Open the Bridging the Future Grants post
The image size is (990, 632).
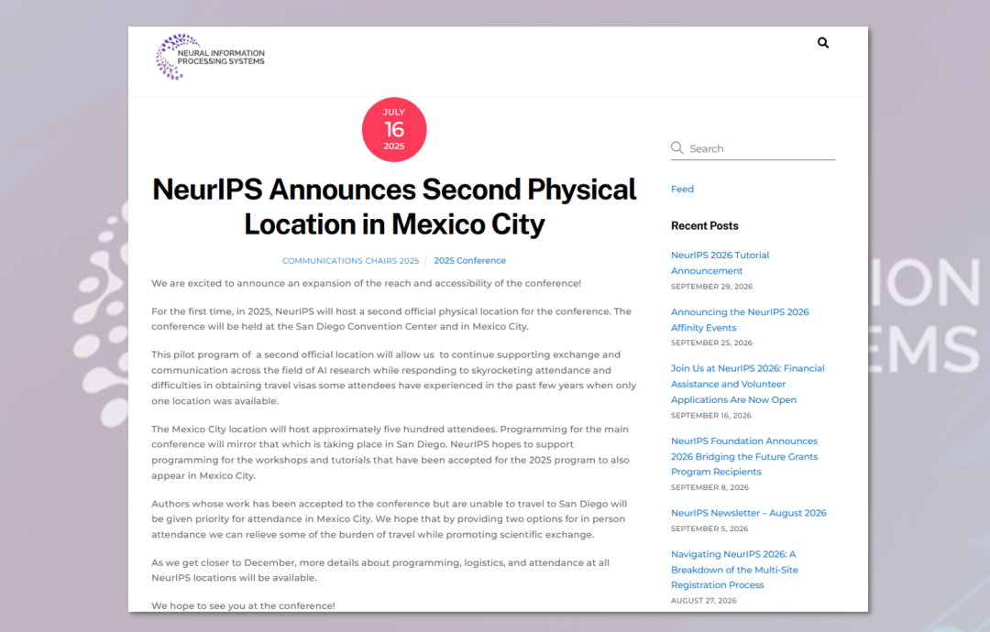(744, 457)
